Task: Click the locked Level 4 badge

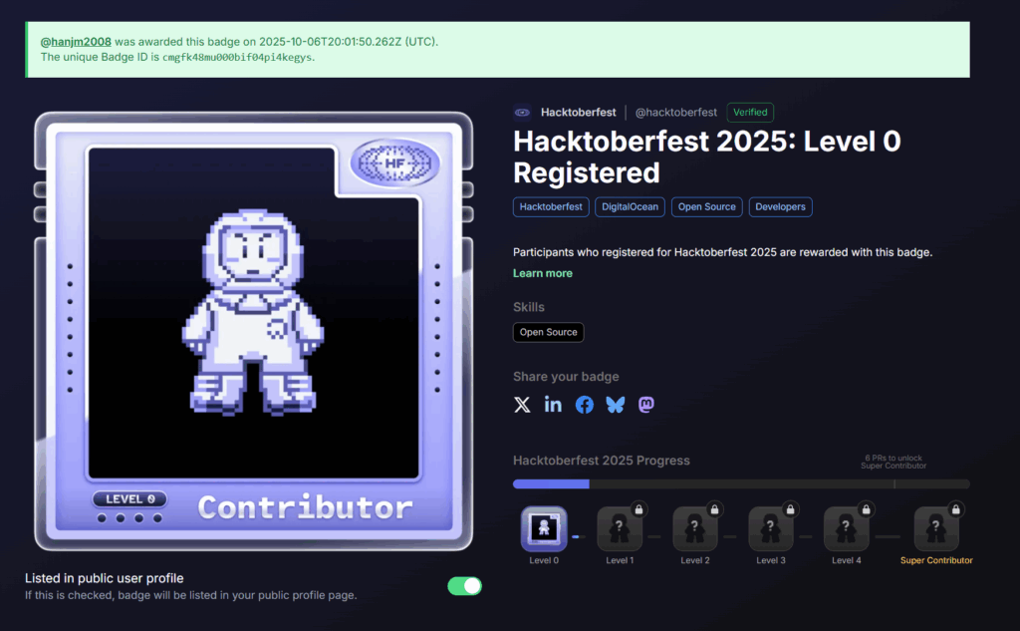Action: [x=846, y=528]
